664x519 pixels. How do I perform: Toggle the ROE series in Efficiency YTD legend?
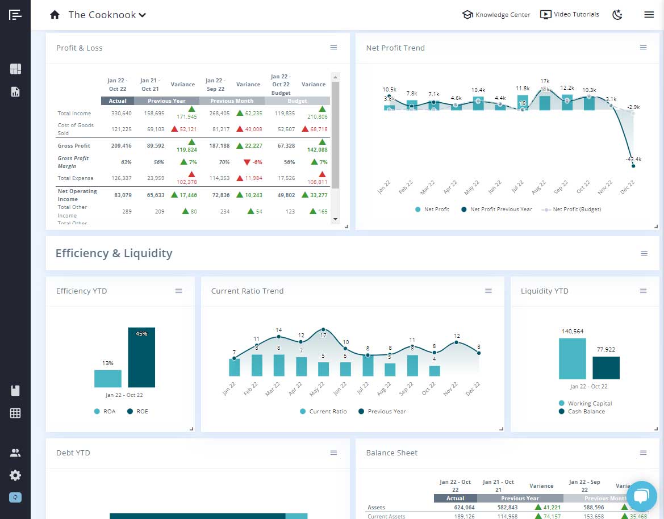point(136,411)
